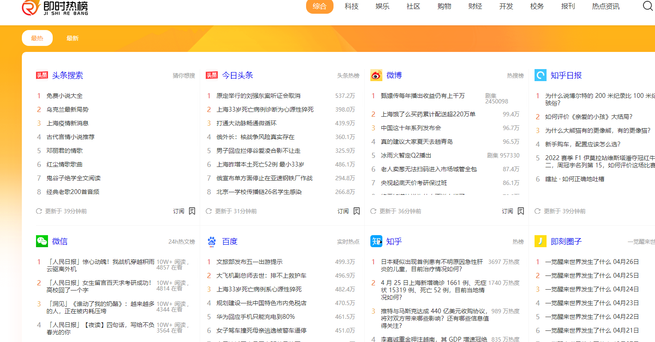Open 俄外长：核战争风险真实存在 headline
The image size is (655, 342).
click(255, 137)
